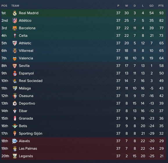Screen dimensions: 168x163
Task: Open the Real Sociedad team link
Action: [31, 81]
